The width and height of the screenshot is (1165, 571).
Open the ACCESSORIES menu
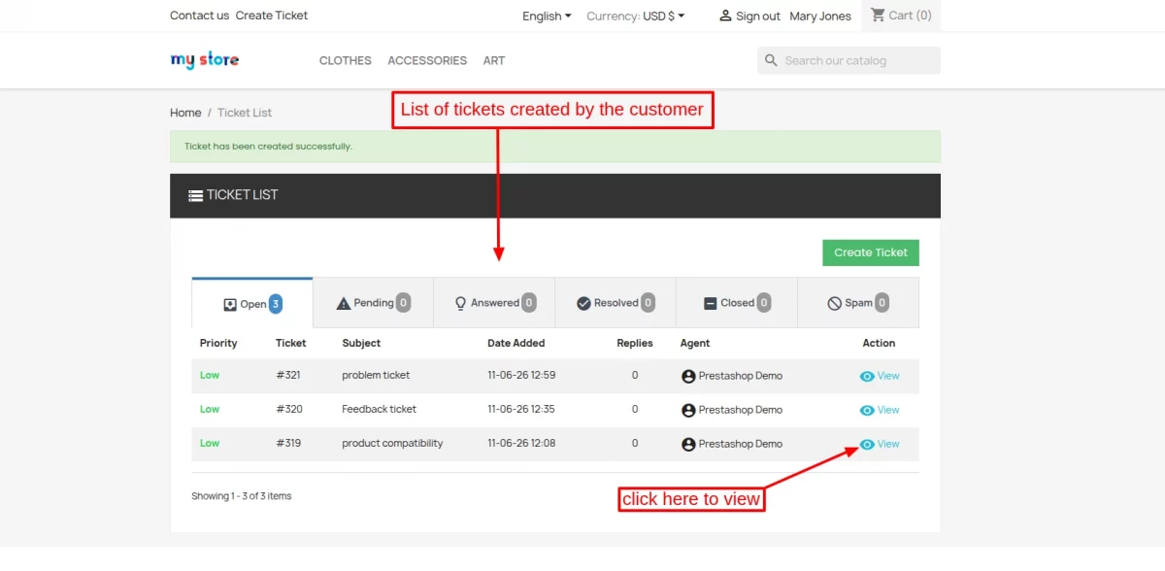(x=427, y=60)
